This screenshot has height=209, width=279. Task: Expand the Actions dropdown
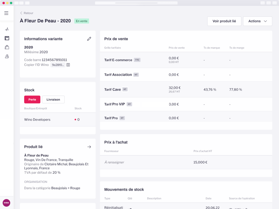[x=257, y=21]
